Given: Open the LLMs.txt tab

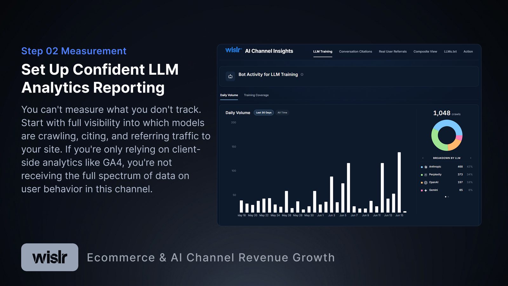Looking at the screenshot, I should pyautogui.click(x=450, y=51).
